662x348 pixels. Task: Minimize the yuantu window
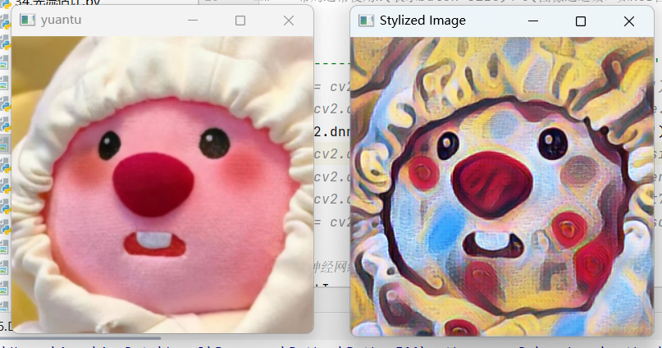(193, 21)
